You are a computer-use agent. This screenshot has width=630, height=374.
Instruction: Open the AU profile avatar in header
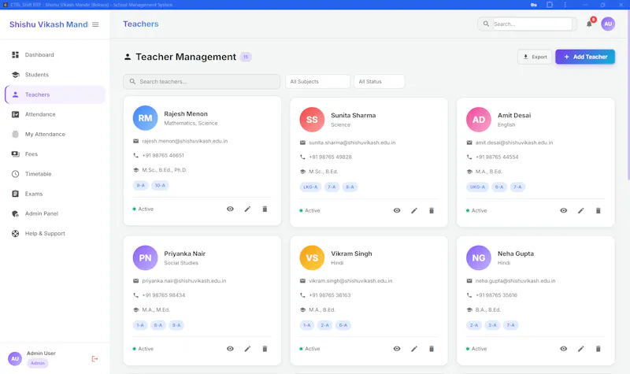pos(608,24)
